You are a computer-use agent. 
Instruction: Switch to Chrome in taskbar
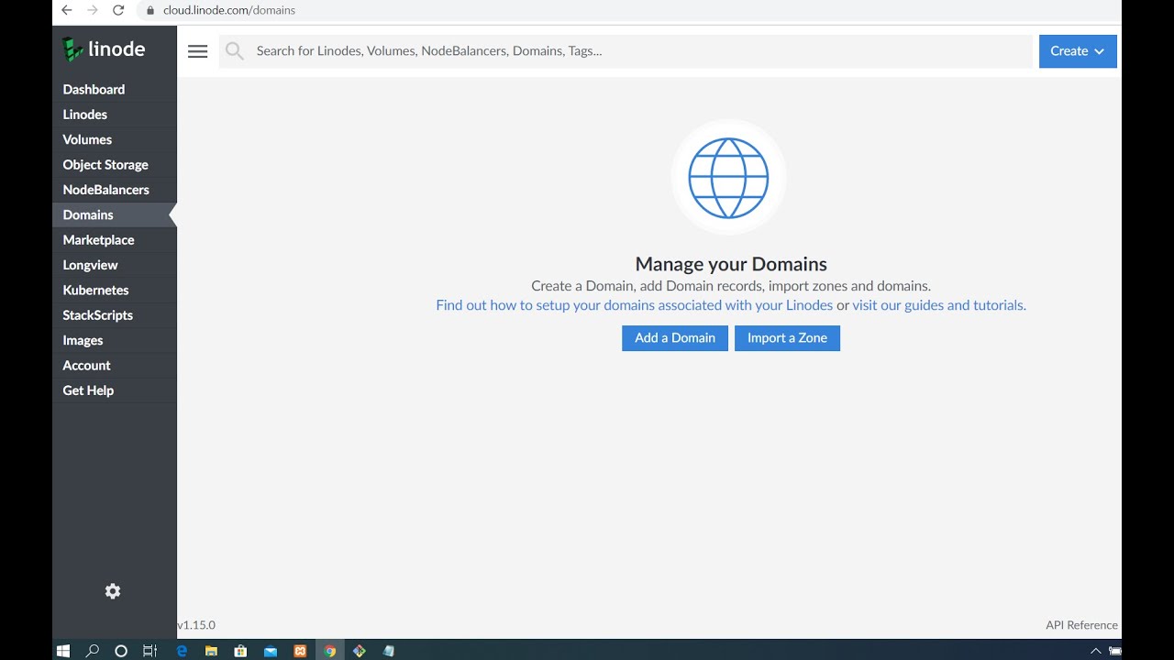(330, 651)
